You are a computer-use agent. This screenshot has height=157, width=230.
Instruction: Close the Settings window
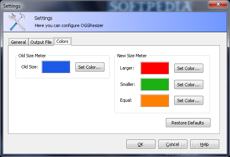pos(218,4)
